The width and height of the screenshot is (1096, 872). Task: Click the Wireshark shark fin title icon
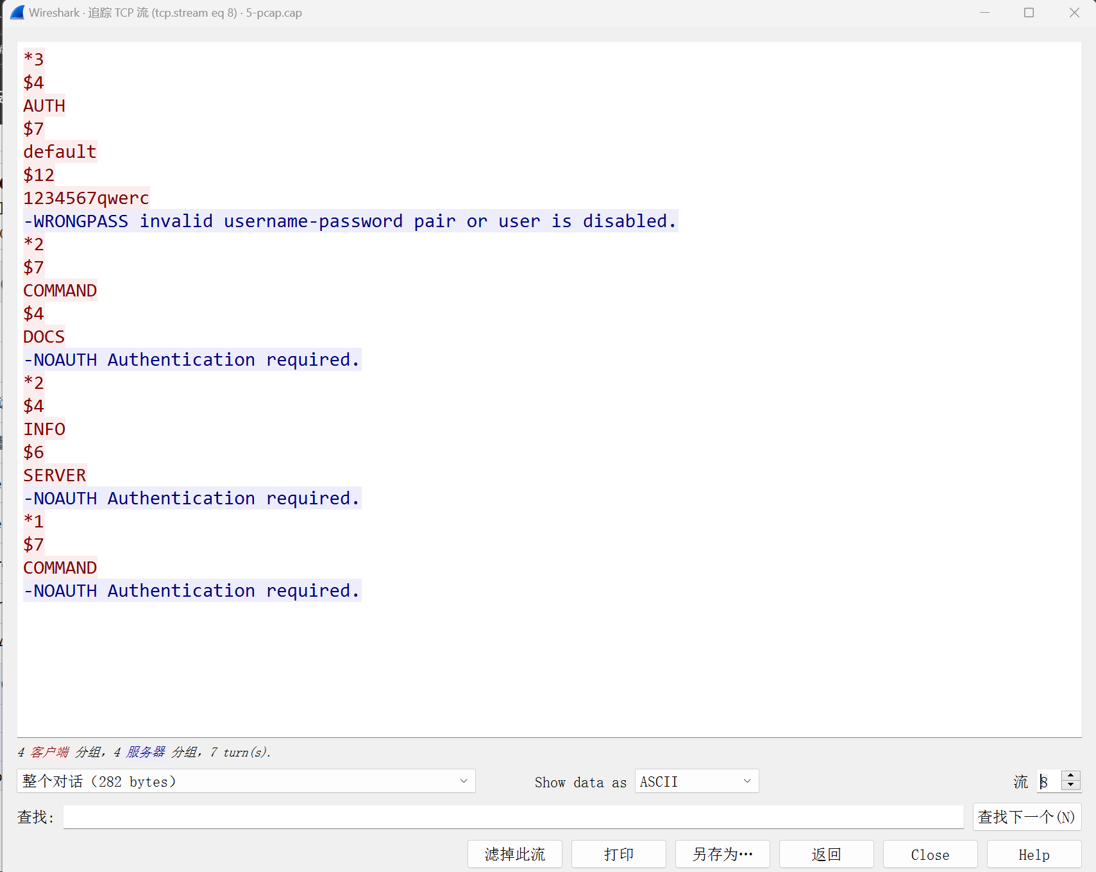pos(17,13)
